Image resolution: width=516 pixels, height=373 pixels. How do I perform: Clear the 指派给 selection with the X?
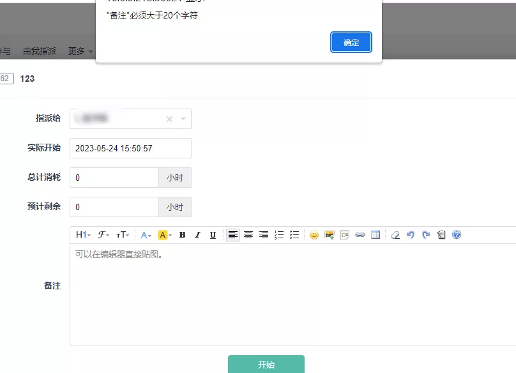(169, 119)
